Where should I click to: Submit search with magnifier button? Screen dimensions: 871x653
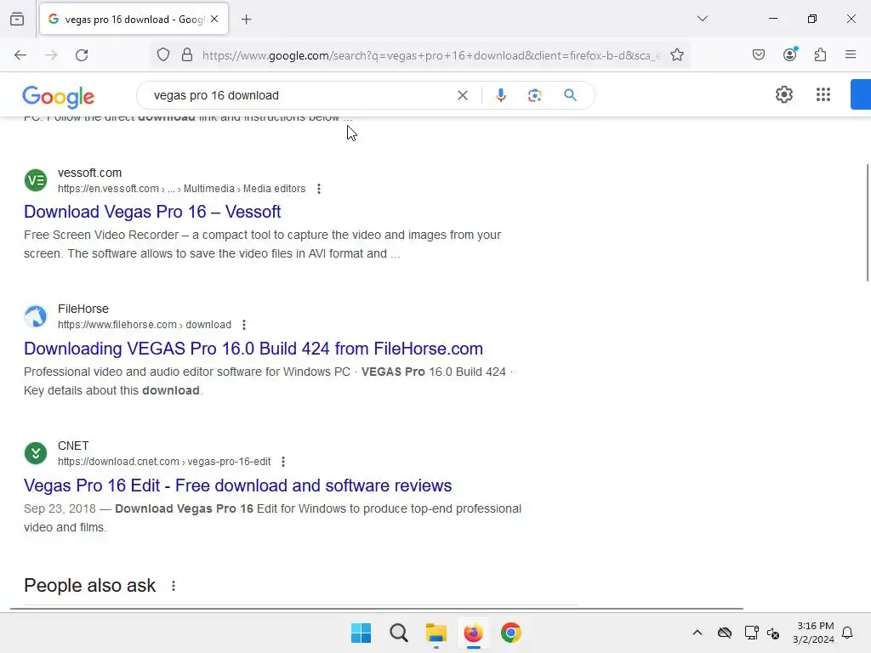(570, 95)
